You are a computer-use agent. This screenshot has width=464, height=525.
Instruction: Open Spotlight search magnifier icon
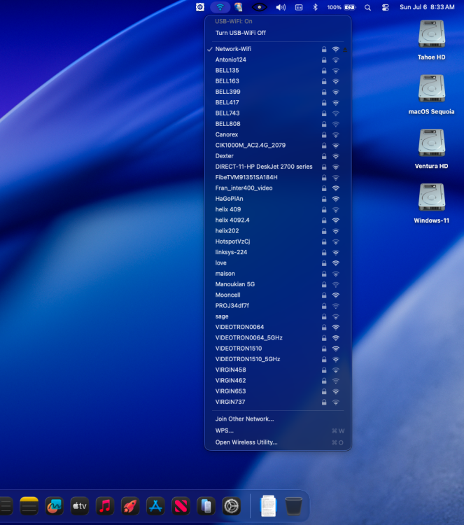(367, 8)
